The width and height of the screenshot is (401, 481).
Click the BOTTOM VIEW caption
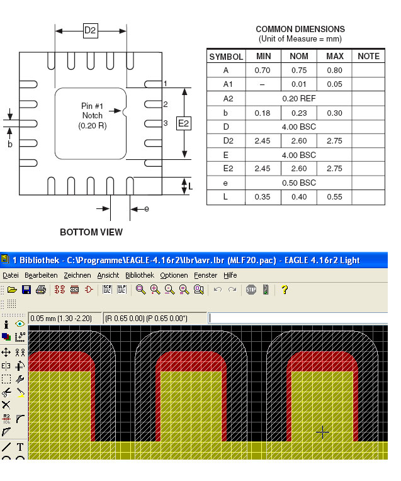91,232
